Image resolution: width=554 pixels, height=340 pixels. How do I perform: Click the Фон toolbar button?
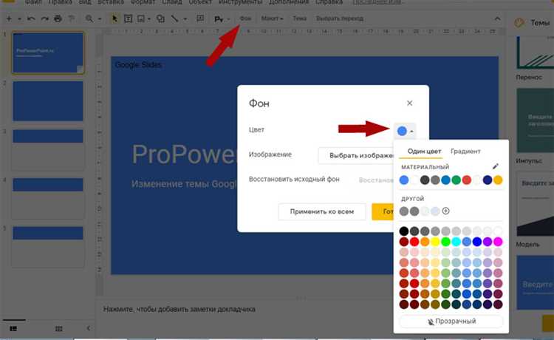coord(245,18)
